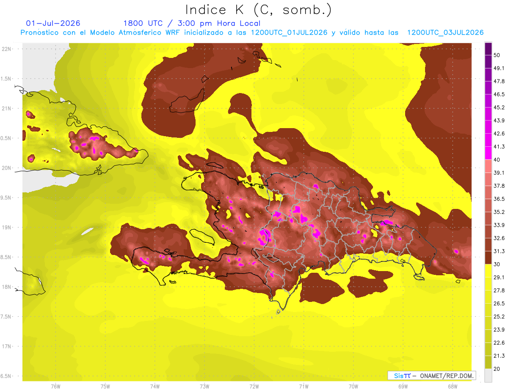Click the '22N' latitude label
Screen dimensions: 508x392
click(7, 49)
